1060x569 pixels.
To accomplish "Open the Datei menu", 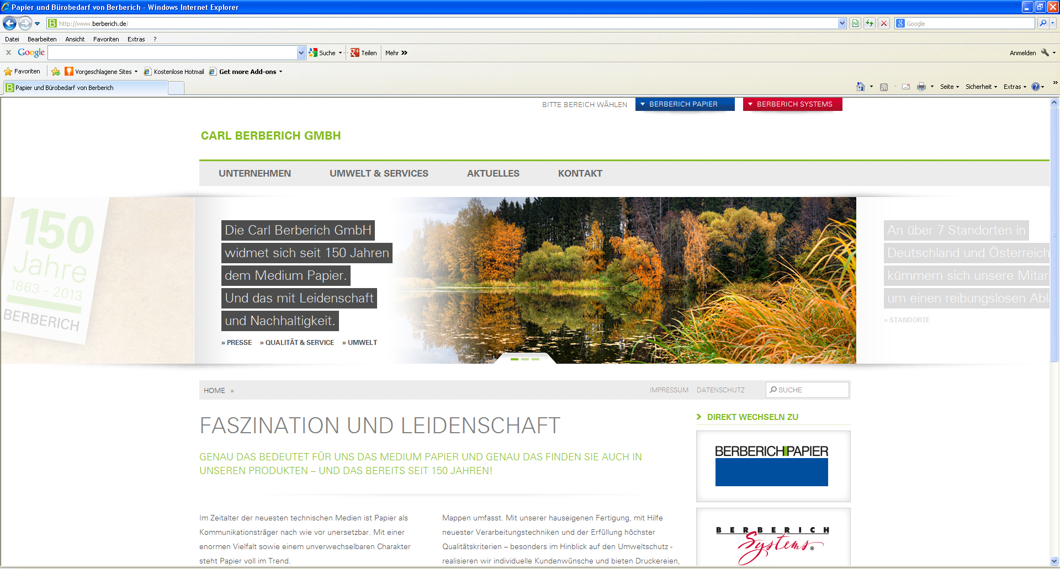I will coord(12,39).
